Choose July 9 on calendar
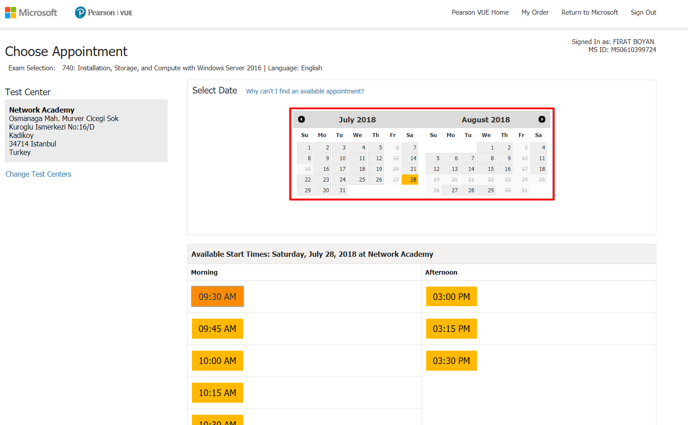Screen dimensions: 688x425 [322, 158]
